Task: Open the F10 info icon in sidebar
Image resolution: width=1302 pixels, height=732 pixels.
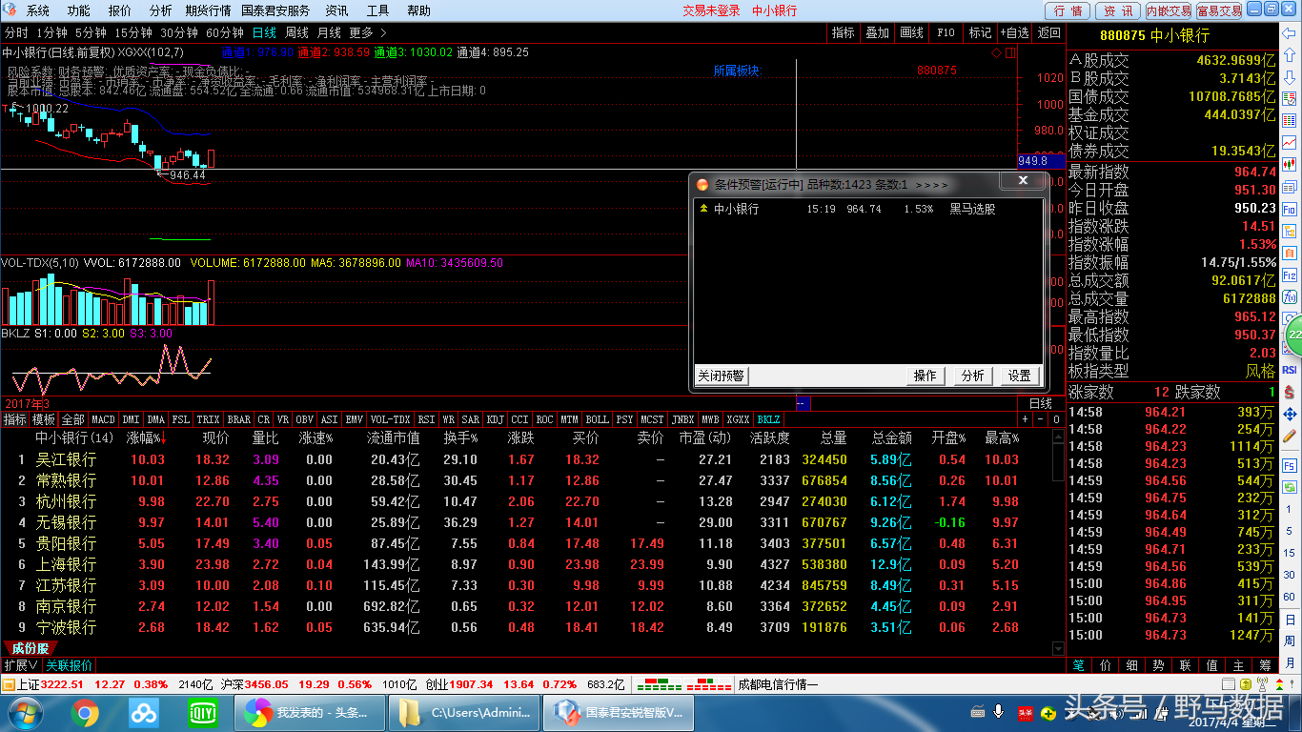Action: [x=1289, y=210]
